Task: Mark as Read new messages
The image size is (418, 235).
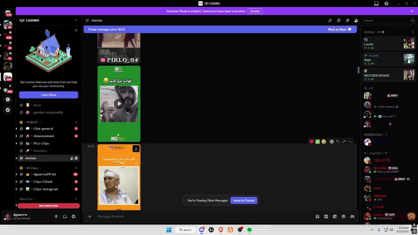Action: pos(340,29)
